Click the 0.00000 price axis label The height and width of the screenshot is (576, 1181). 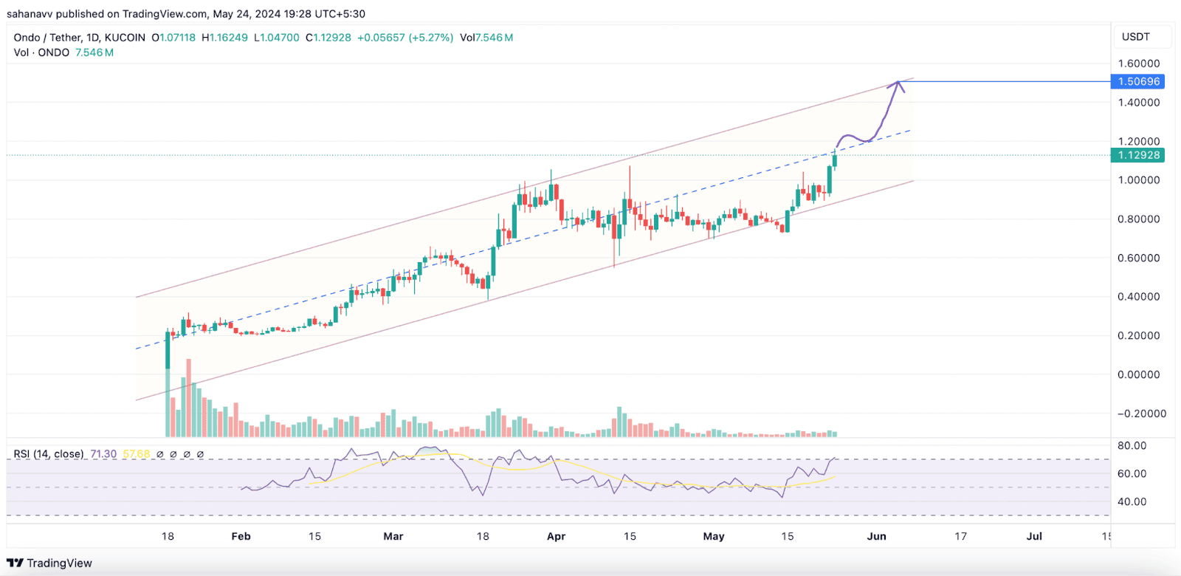point(1138,374)
